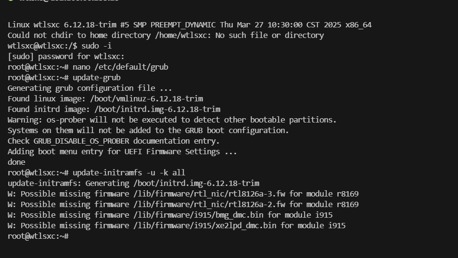Screen dimensions: 458x258
Task: Click the green connection status dot
Action: pos(11,0)
